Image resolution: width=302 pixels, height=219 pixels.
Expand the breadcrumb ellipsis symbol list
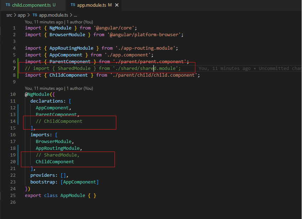[75, 15]
